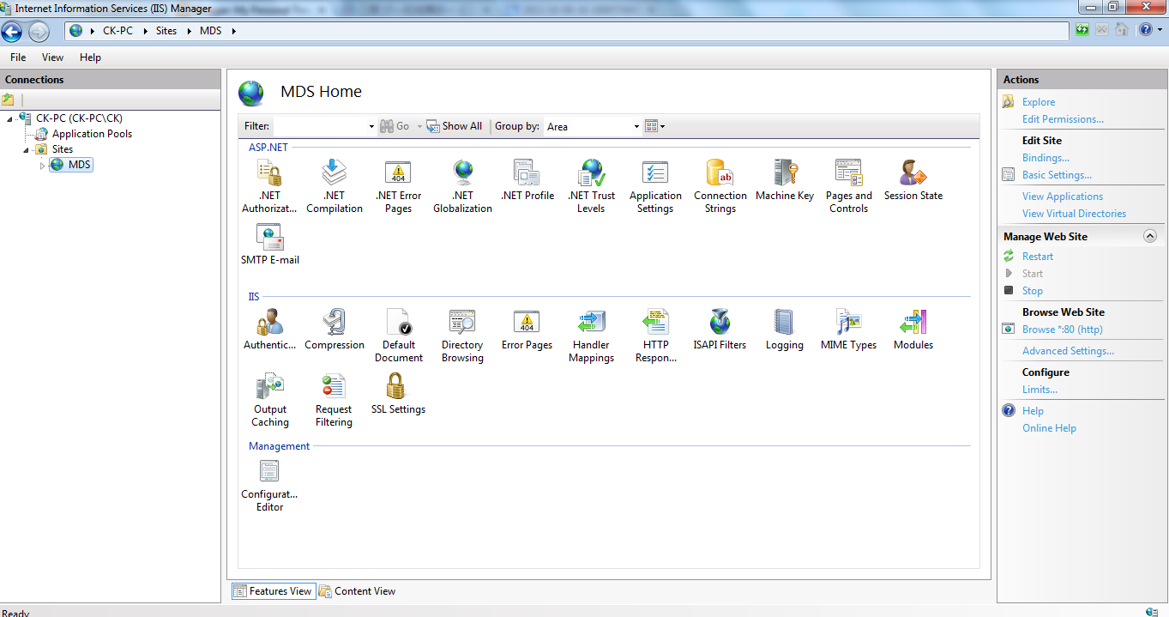This screenshot has height=617, width=1169.
Task: Click Online Help link
Action: tap(1049, 428)
